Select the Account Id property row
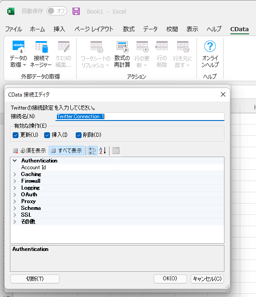Image resolution: width=256 pixels, height=297 pixels. coord(117,167)
